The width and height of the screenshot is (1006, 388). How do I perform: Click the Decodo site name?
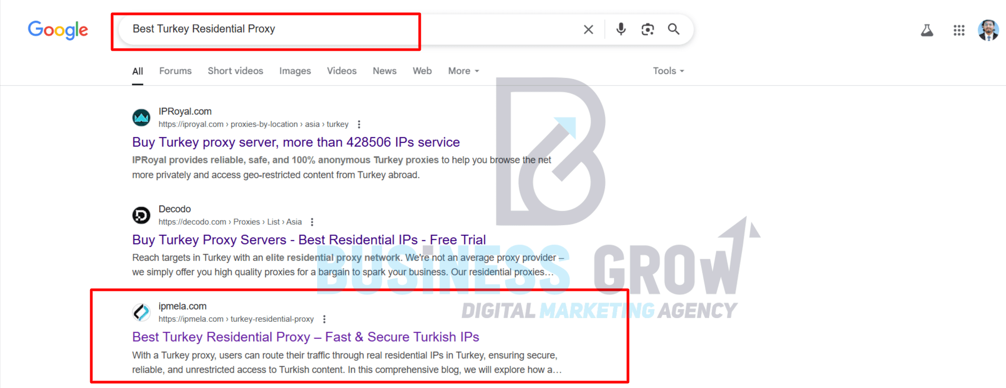[x=175, y=209]
